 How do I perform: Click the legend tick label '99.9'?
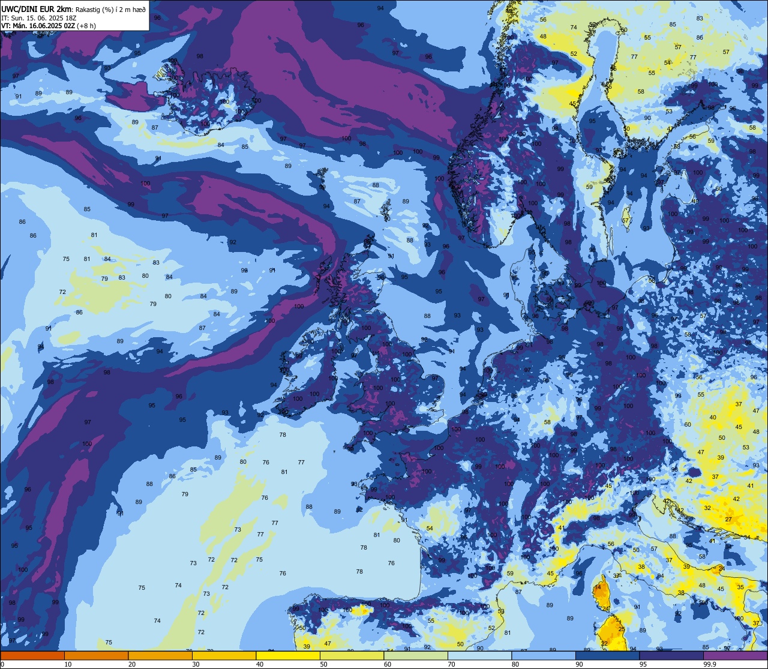click(x=710, y=664)
